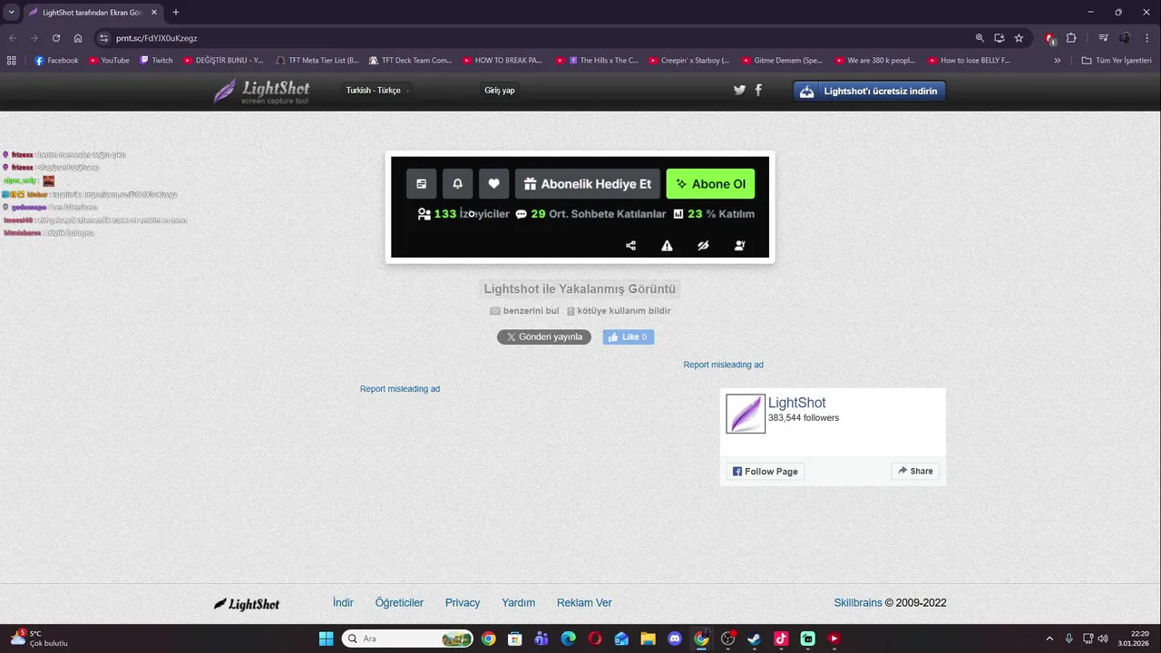Open Steam from the taskbar
The height and width of the screenshot is (653, 1161).
pyautogui.click(x=754, y=638)
